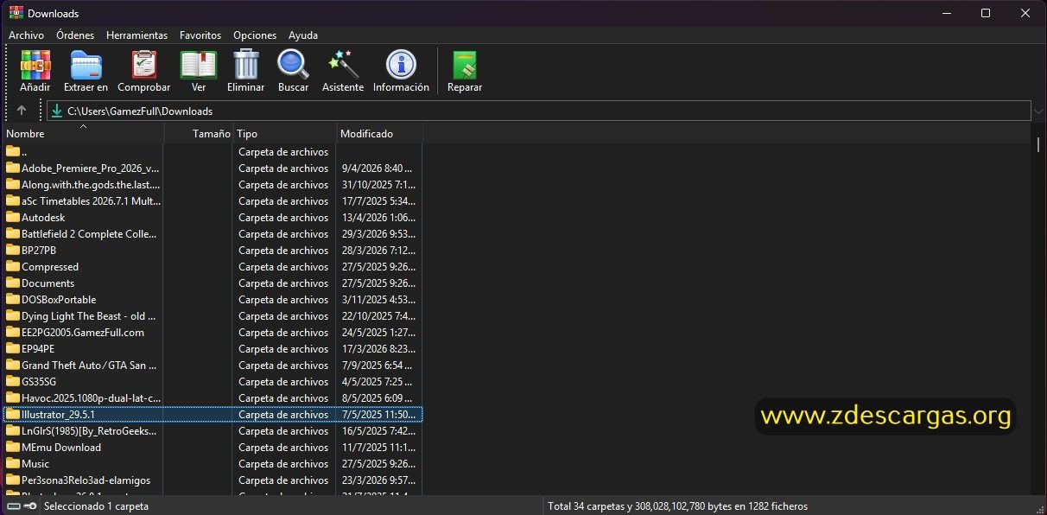
Task: Click the WinRAR icon in title bar
Action: [16, 13]
